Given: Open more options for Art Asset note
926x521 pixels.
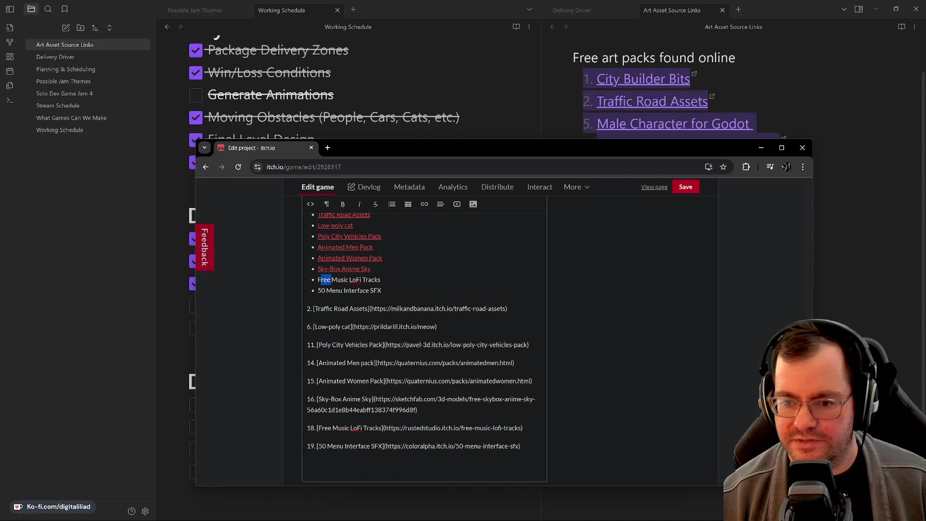Looking at the screenshot, I should pos(914,27).
